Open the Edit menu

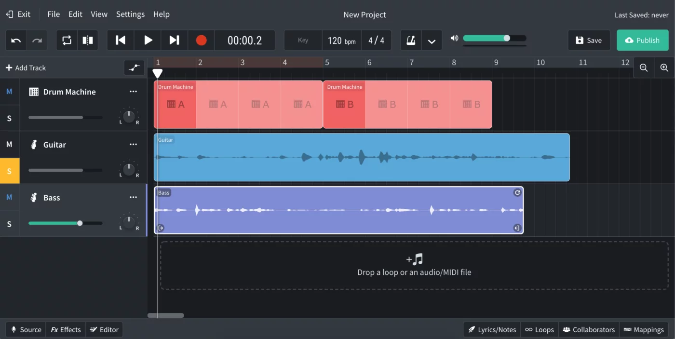[x=75, y=14]
